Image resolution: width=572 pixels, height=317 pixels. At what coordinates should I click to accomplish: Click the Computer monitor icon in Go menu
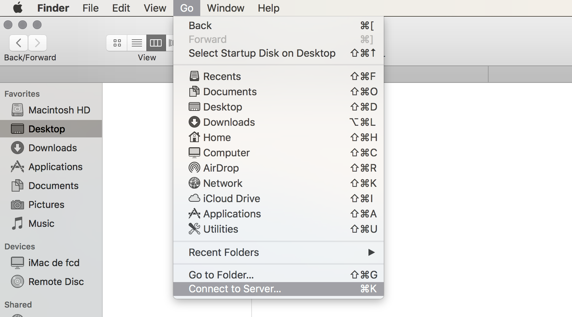click(194, 153)
